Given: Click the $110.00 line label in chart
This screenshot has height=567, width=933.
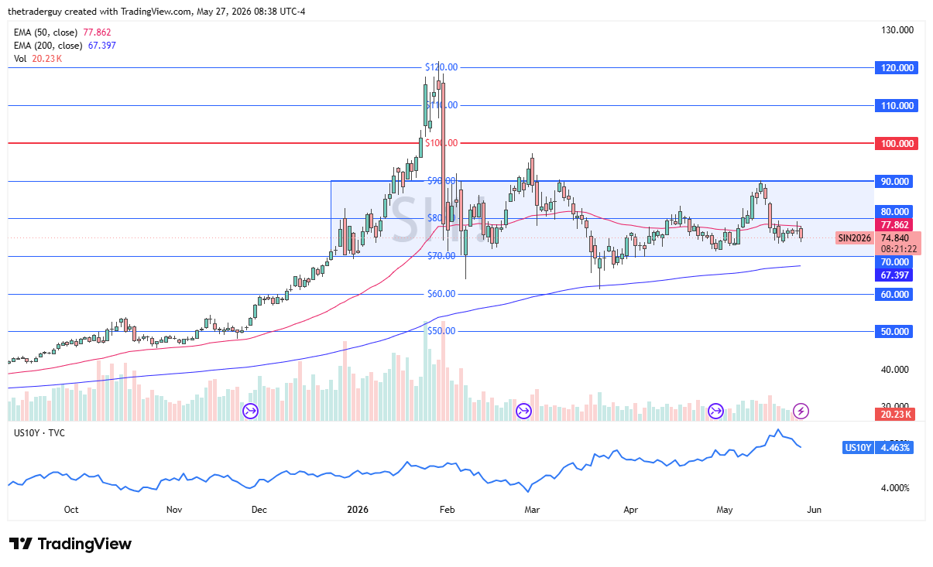Looking at the screenshot, I should click(x=441, y=105).
